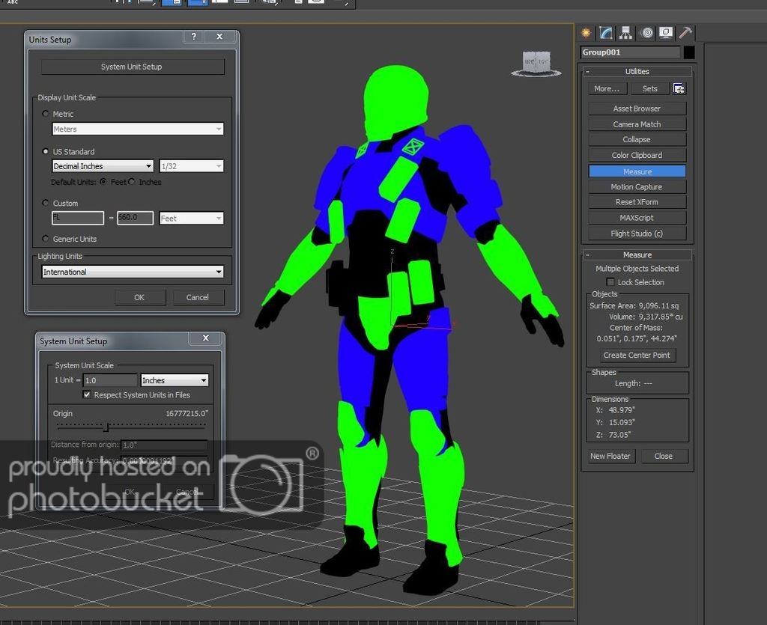767x625 pixels.
Task: Click the black object color swatch
Action: click(x=689, y=52)
